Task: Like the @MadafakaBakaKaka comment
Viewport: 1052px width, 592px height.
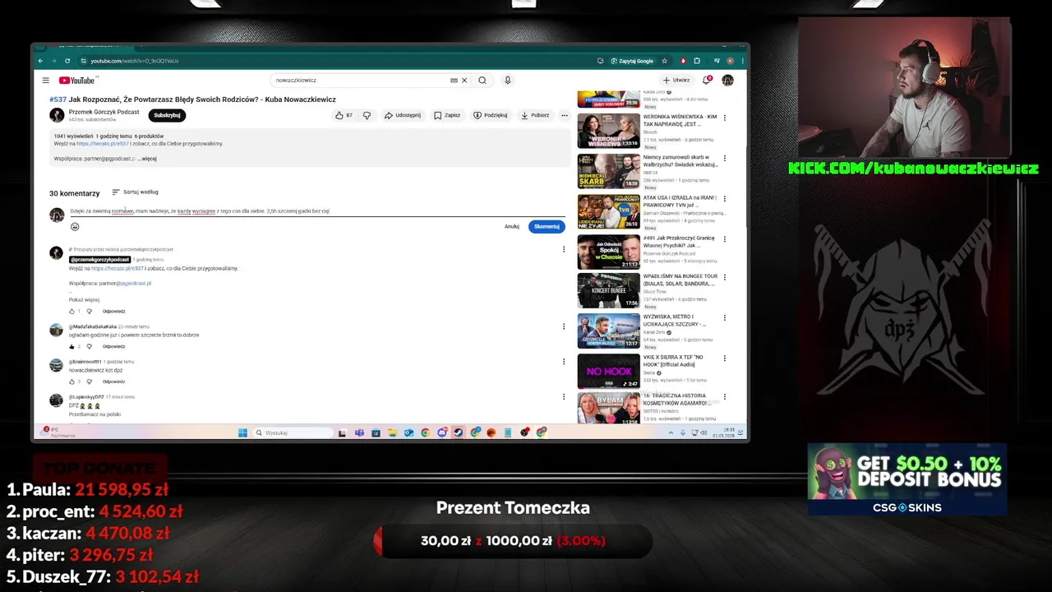Action: (72, 347)
